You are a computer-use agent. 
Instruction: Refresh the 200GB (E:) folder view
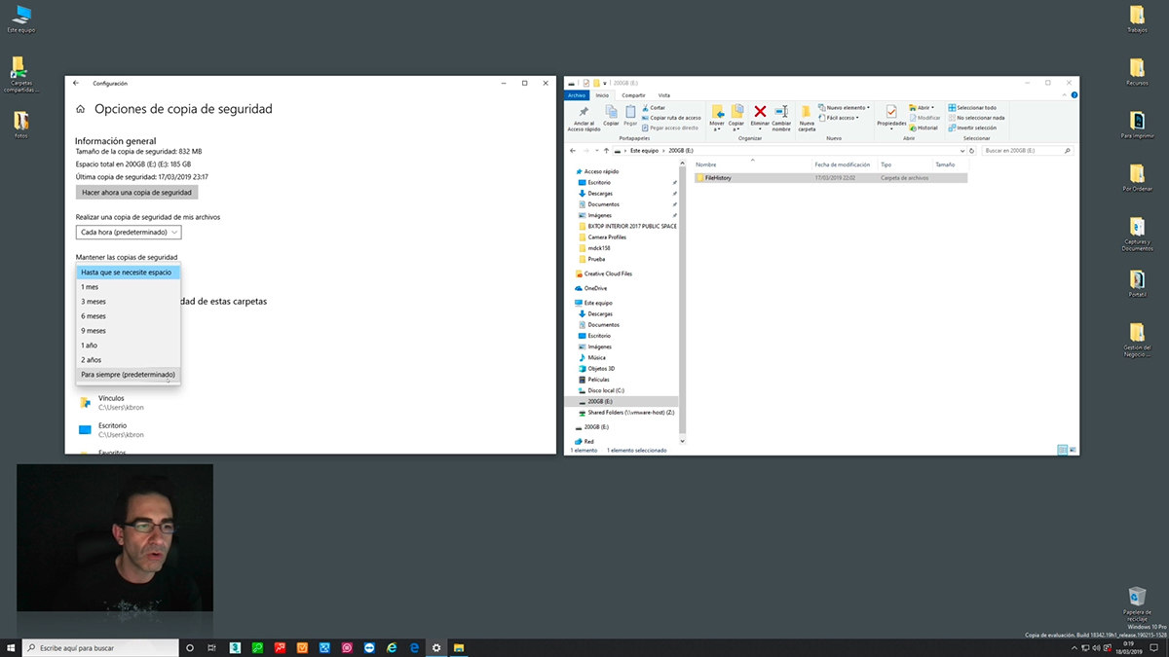point(971,151)
